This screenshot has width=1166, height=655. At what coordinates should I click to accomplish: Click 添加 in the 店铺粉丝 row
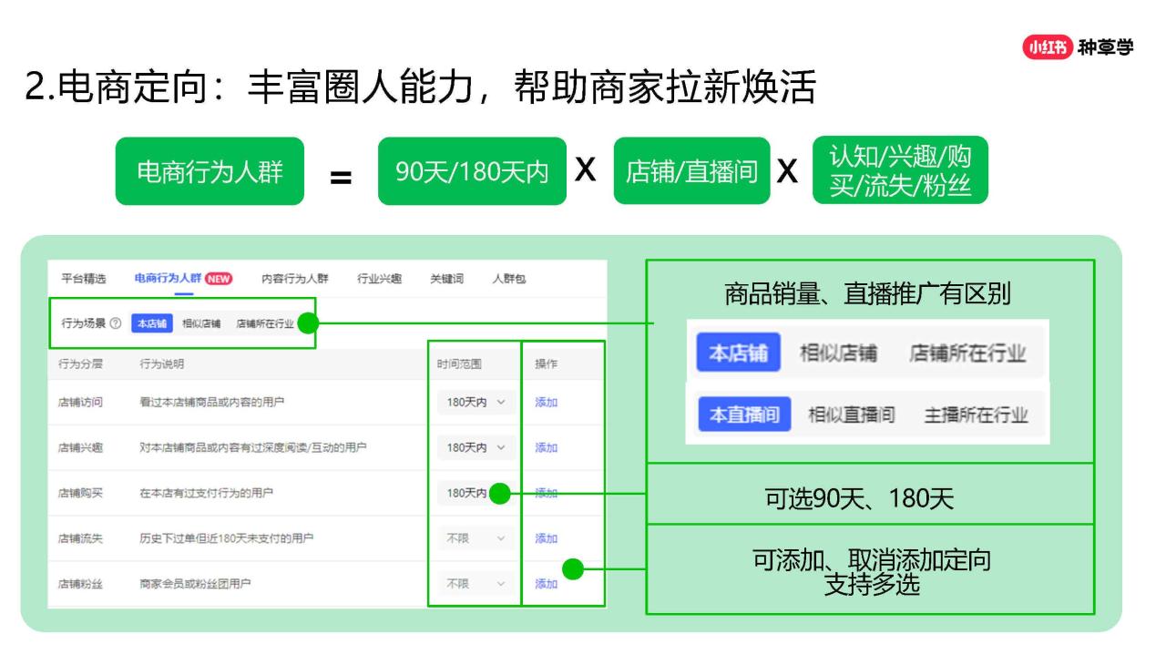click(x=546, y=584)
